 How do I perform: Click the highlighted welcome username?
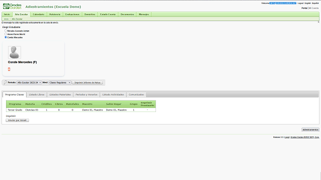coord(283,3)
